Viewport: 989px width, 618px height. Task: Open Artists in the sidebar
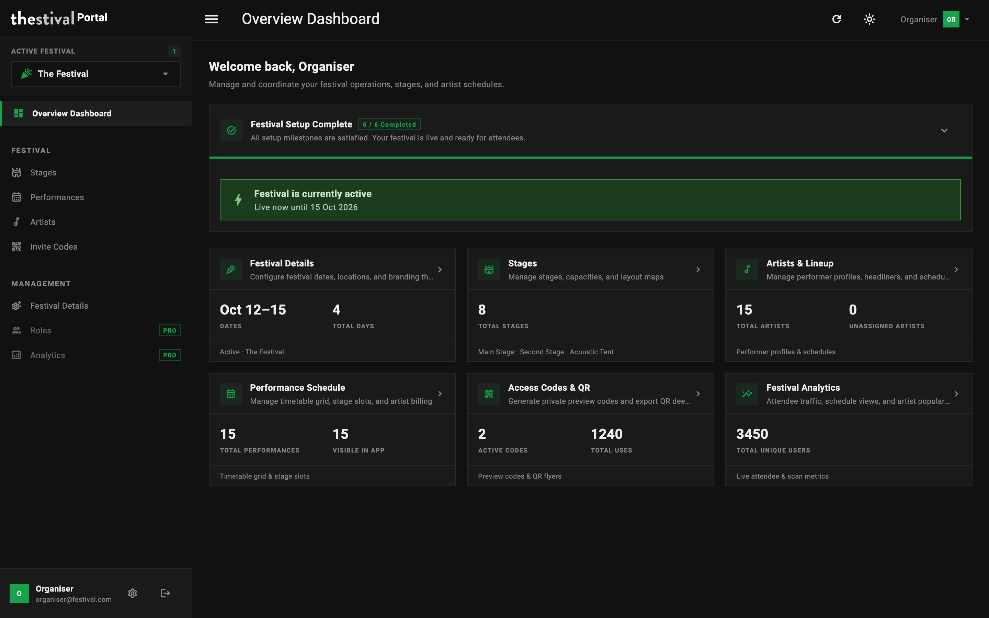(x=96, y=222)
